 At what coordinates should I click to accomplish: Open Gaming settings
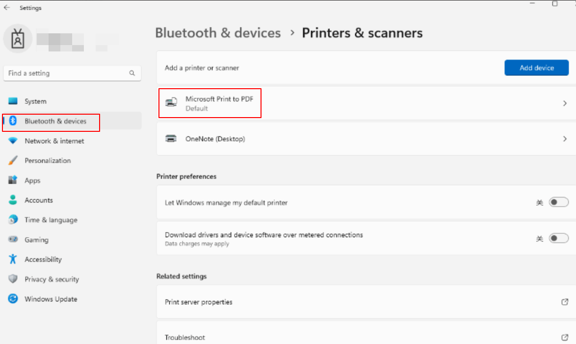(x=72, y=240)
